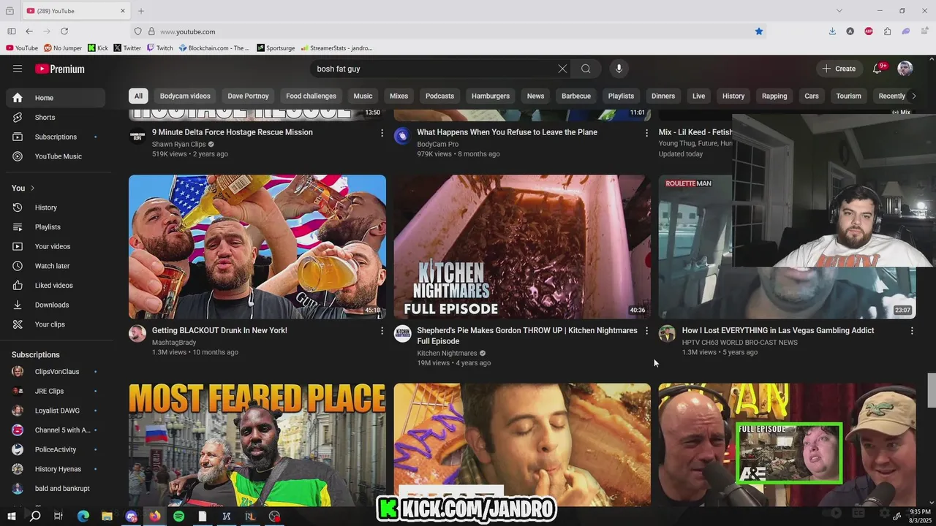936x526 pixels.
Task: Open options for 'How I Lost EVERYTHING in Las Vegas'
Action: (x=912, y=331)
